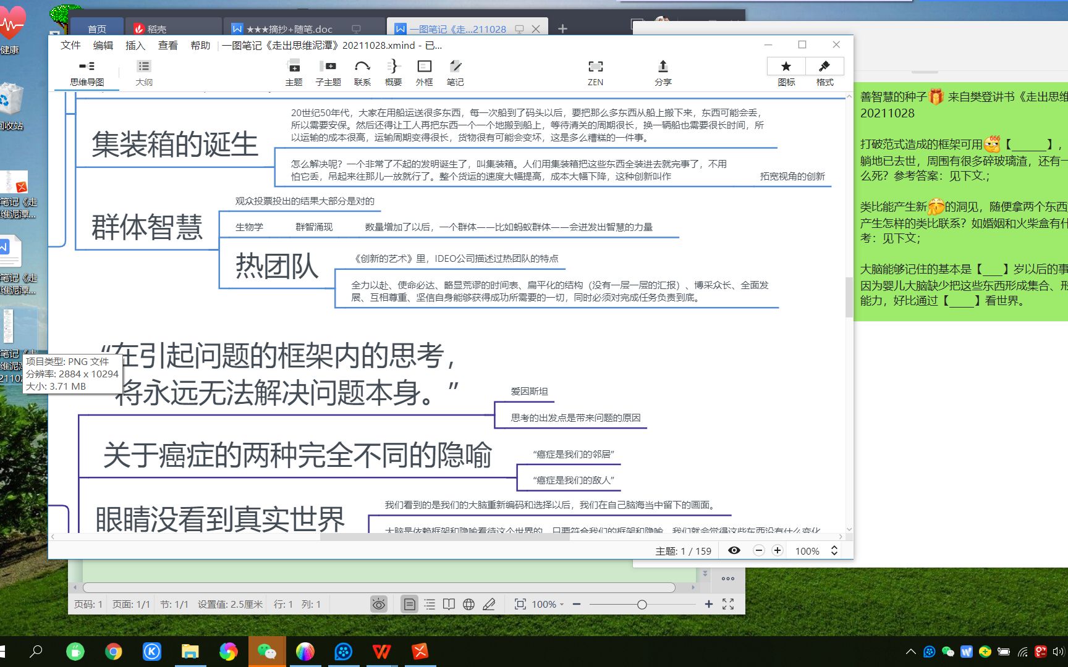Select WPS reading view book icon
Screen dimensions: 1068x667
pos(449,604)
